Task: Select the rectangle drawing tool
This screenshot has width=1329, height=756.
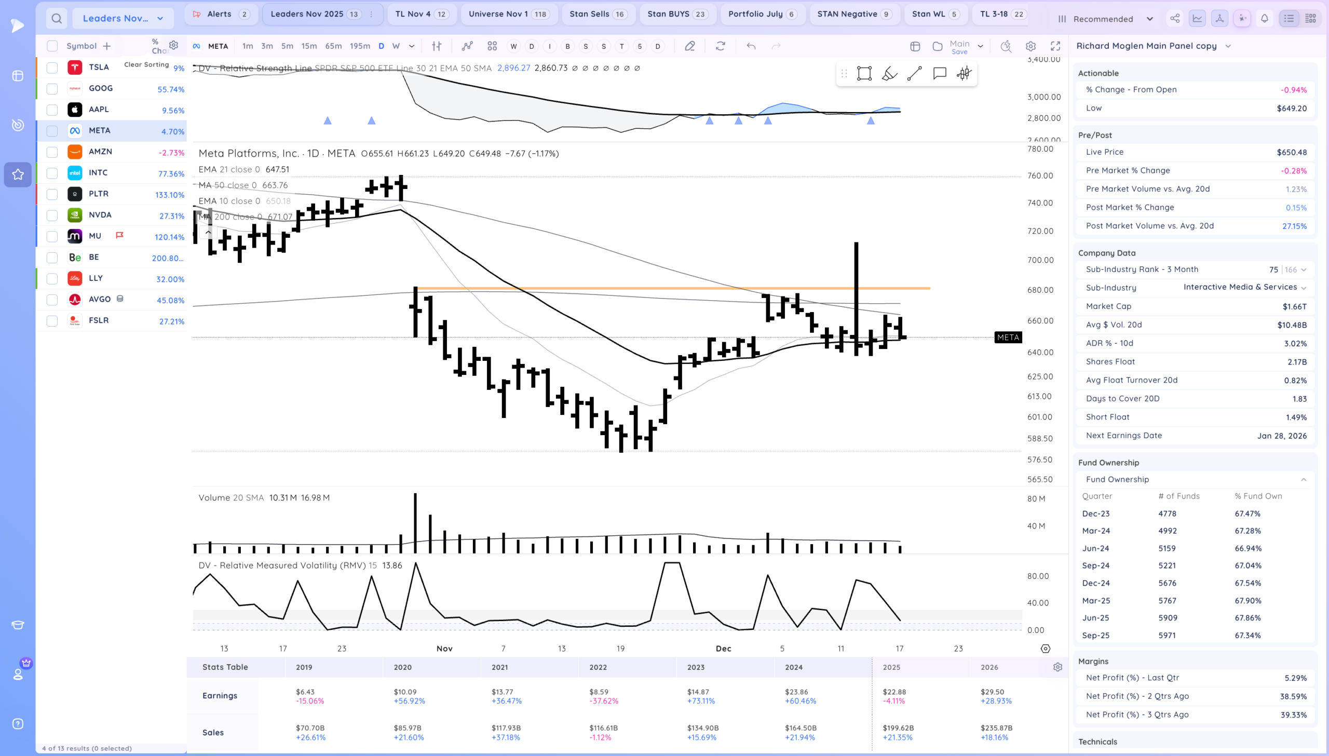Action: pos(864,74)
